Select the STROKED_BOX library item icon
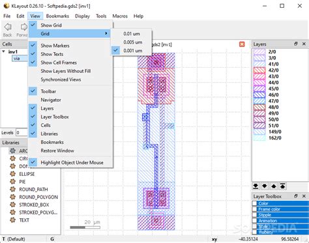 tap(13, 205)
